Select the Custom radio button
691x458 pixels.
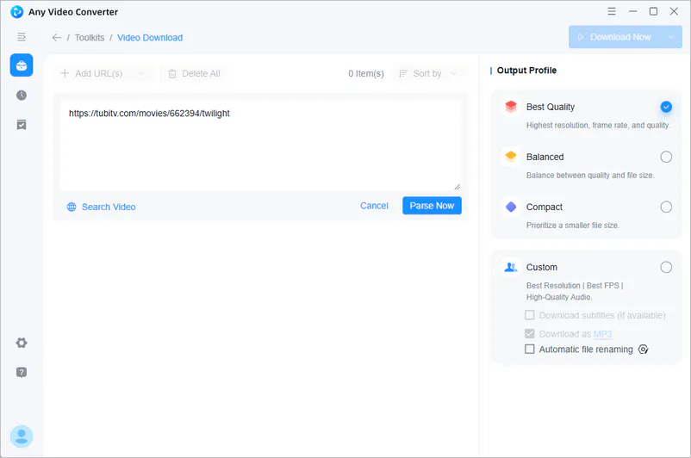(x=666, y=267)
